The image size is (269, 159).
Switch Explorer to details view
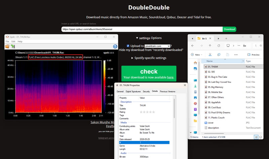point(256,137)
